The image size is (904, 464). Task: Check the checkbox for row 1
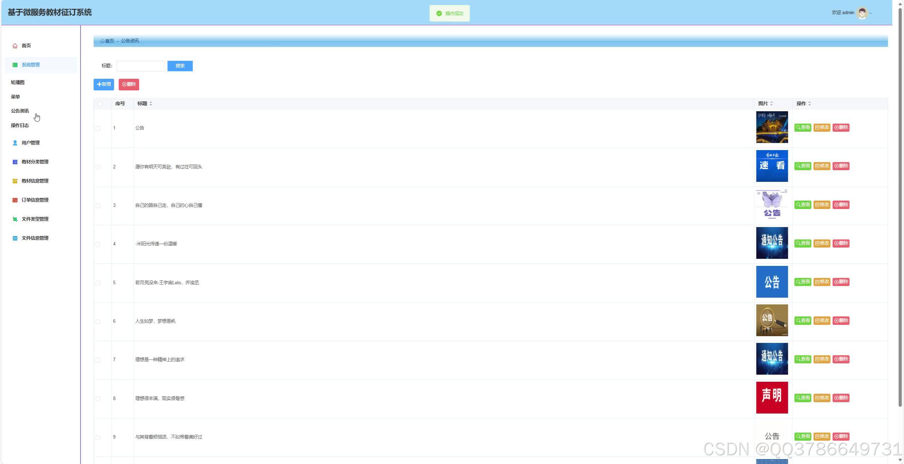(98, 129)
